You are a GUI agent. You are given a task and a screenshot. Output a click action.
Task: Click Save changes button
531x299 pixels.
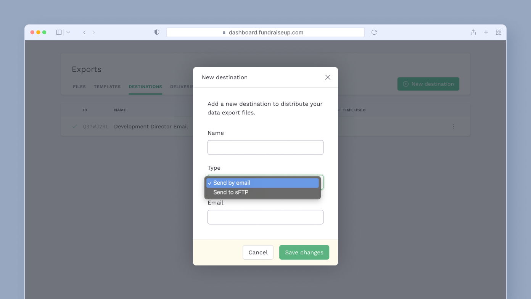tap(304, 252)
